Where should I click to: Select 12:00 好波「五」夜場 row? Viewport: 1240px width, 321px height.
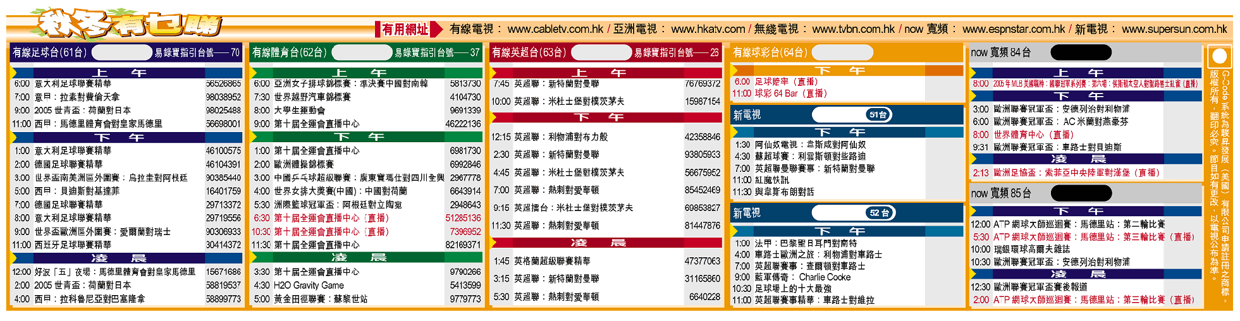point(128,272)
